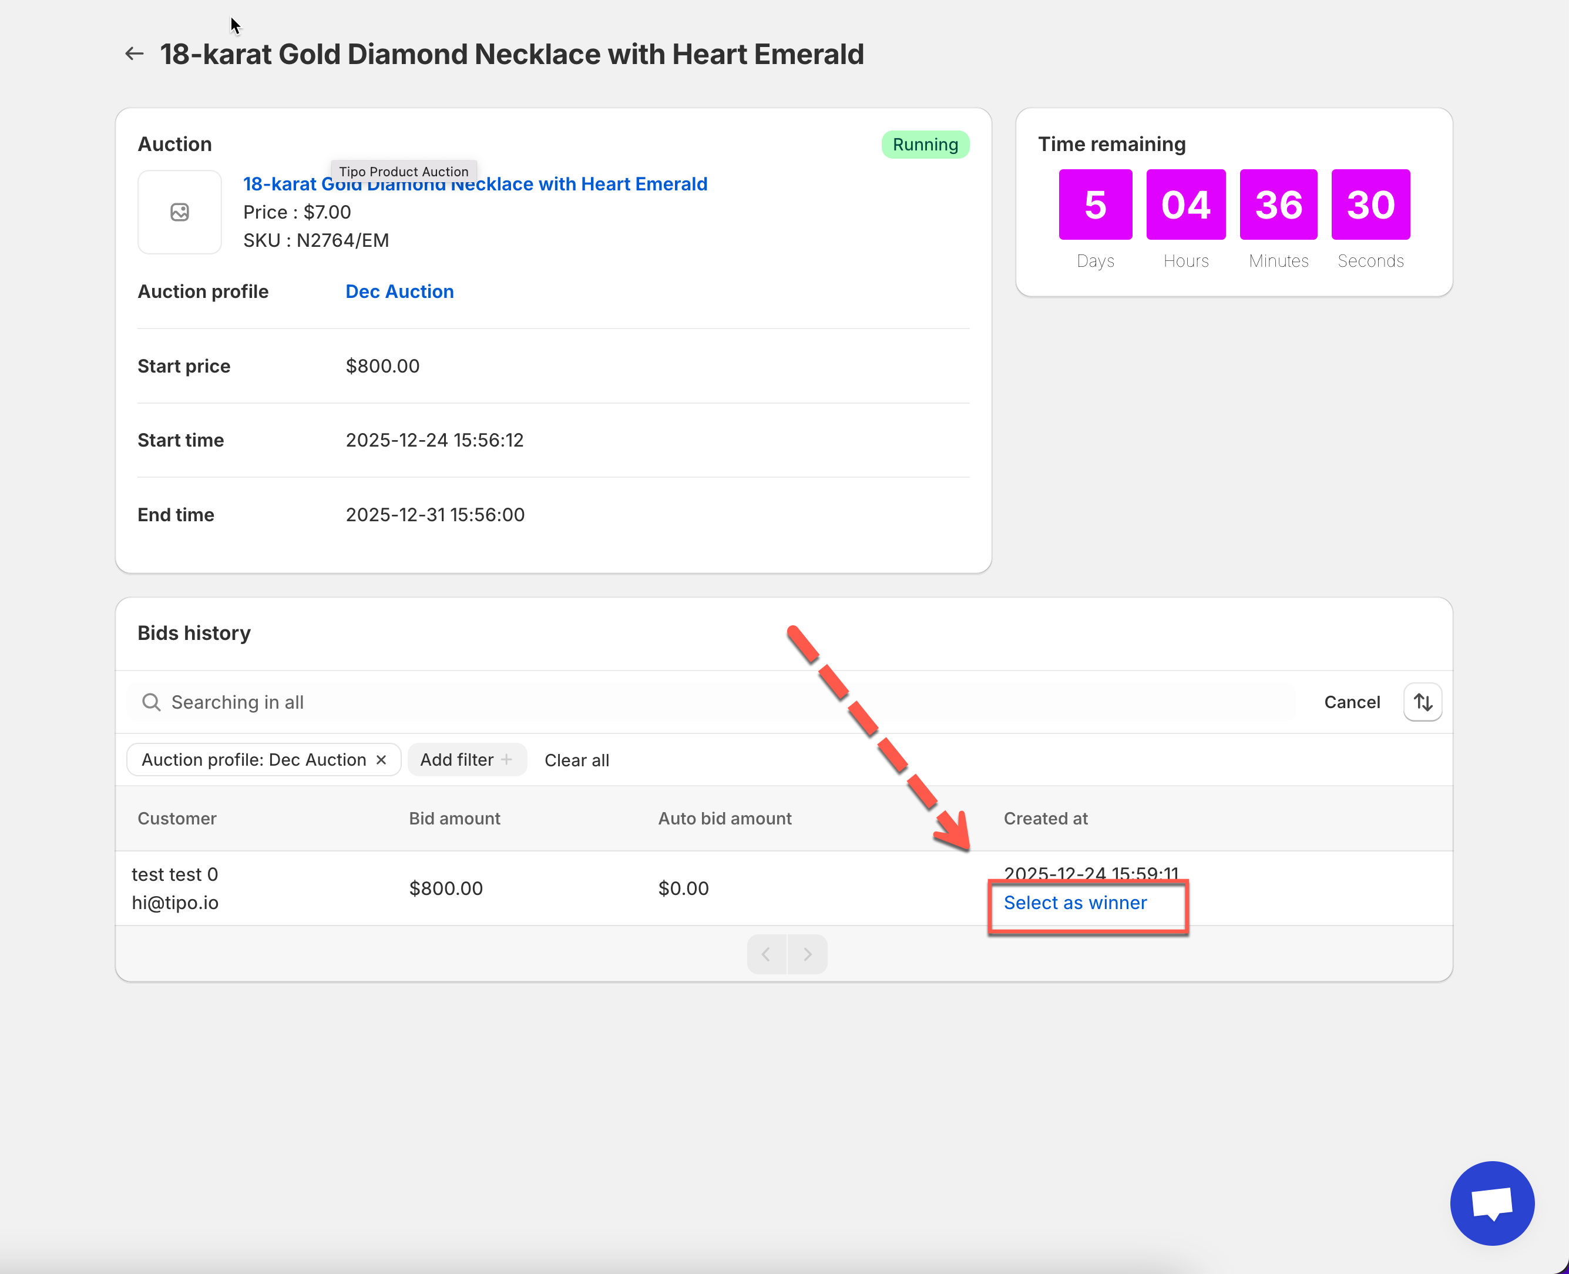This screenshot has height=1274, width=1569.
Task: Clear all applied filters
Action: (576, 761)
